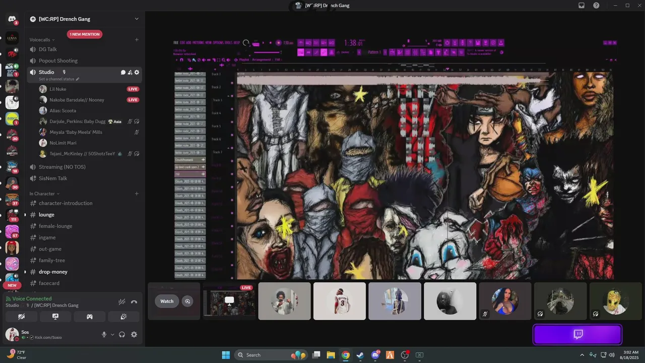Watch Nakobe Barsdale// Nooney's LIVE stream

(133, 100)
